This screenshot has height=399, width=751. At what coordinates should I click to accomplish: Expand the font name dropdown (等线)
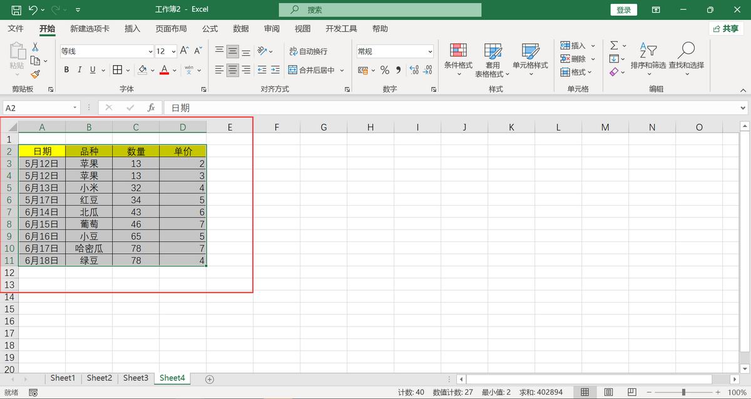[x=150, y=52]
